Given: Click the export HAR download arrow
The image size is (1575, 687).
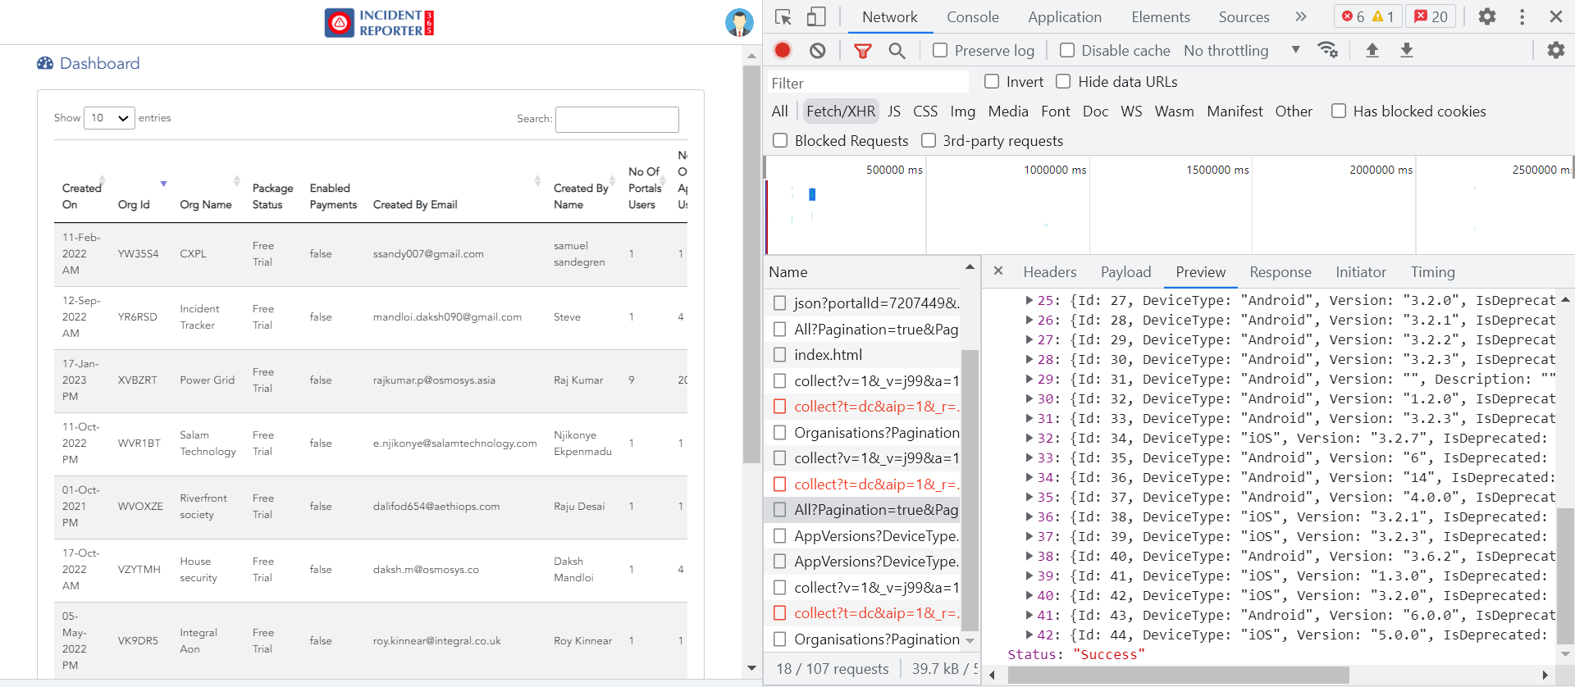Looking at the screenshot, I should 1406,51.
